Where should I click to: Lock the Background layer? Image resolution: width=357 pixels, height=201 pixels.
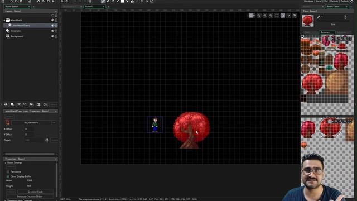pyautogui.click(x=56, y=36)
